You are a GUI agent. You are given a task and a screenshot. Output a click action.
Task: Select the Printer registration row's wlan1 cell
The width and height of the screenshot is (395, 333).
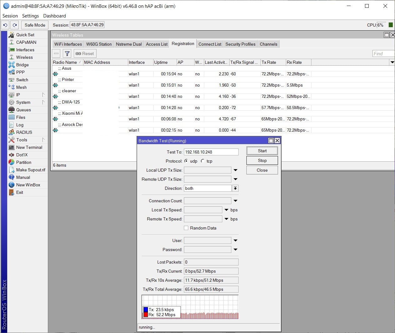click(140, 85)
